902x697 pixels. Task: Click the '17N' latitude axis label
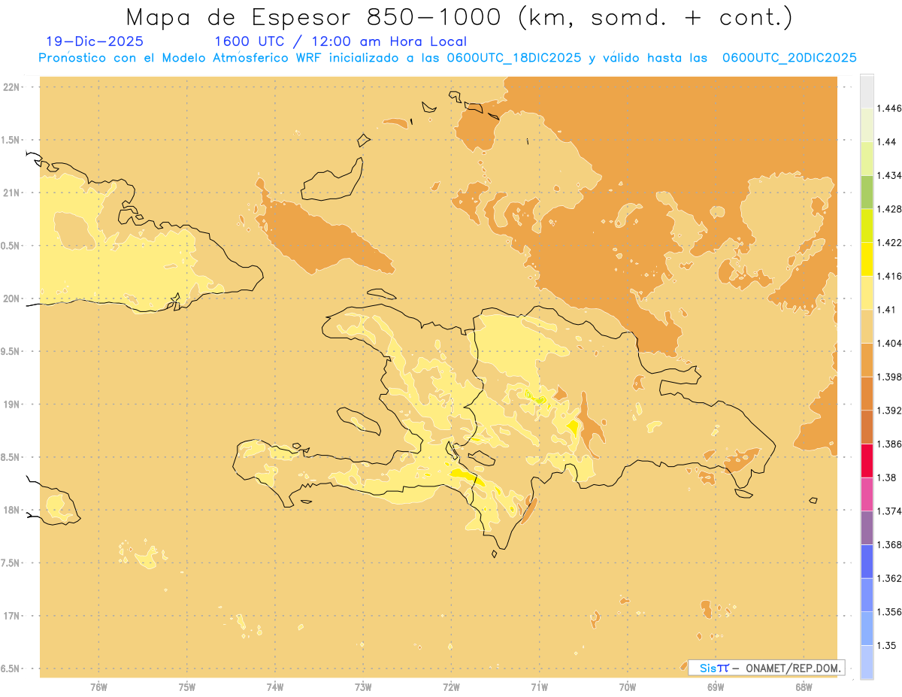pyautogui.click(x=11, y=616)
